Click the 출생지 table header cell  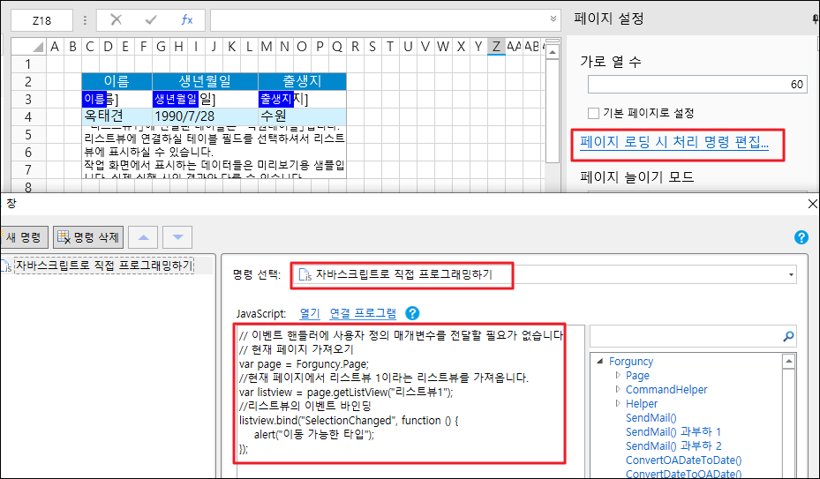302,81
